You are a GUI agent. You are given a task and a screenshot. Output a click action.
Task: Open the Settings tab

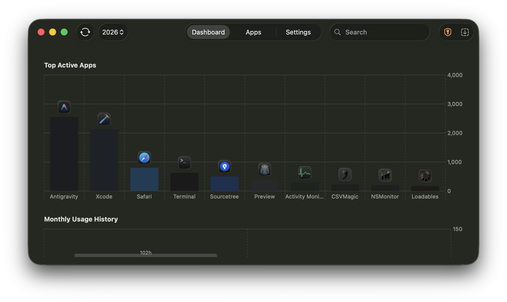298,32
